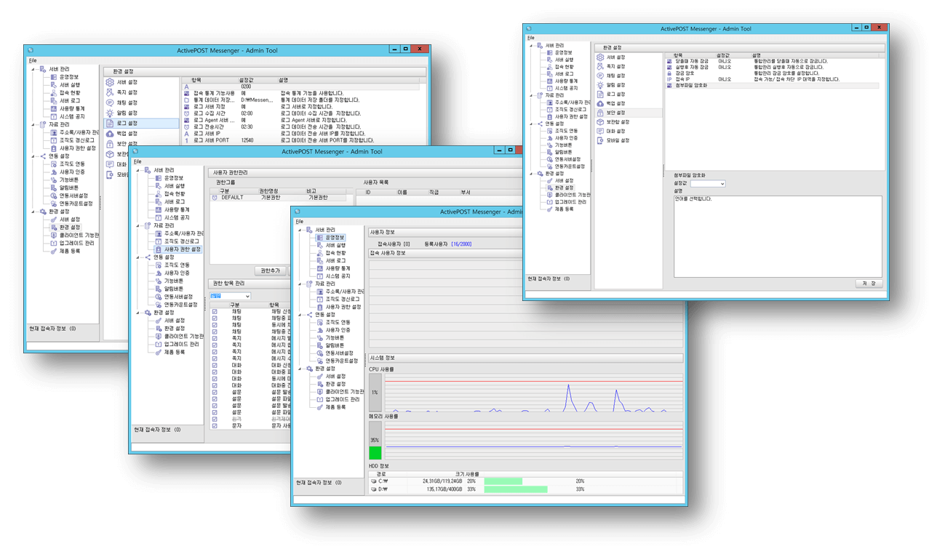Screen dimensions: 937x554
Task: Click the CPU usage graph
Action: [533, 393]
